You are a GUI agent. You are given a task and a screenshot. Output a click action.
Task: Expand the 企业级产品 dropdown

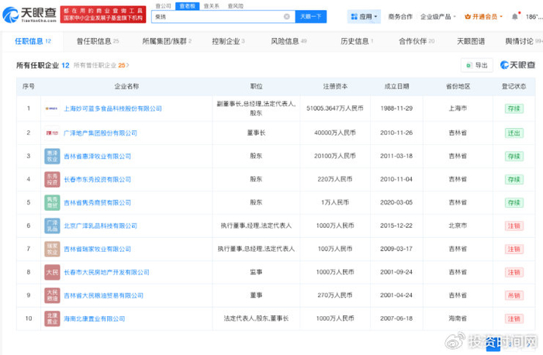(438, 16)
